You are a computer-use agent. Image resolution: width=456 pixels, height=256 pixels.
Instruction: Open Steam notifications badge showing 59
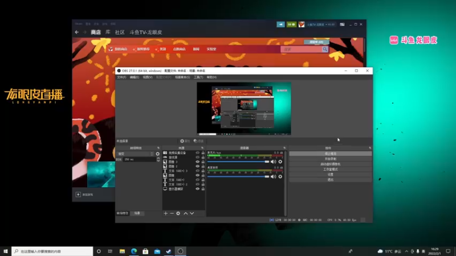pos(291,24)
